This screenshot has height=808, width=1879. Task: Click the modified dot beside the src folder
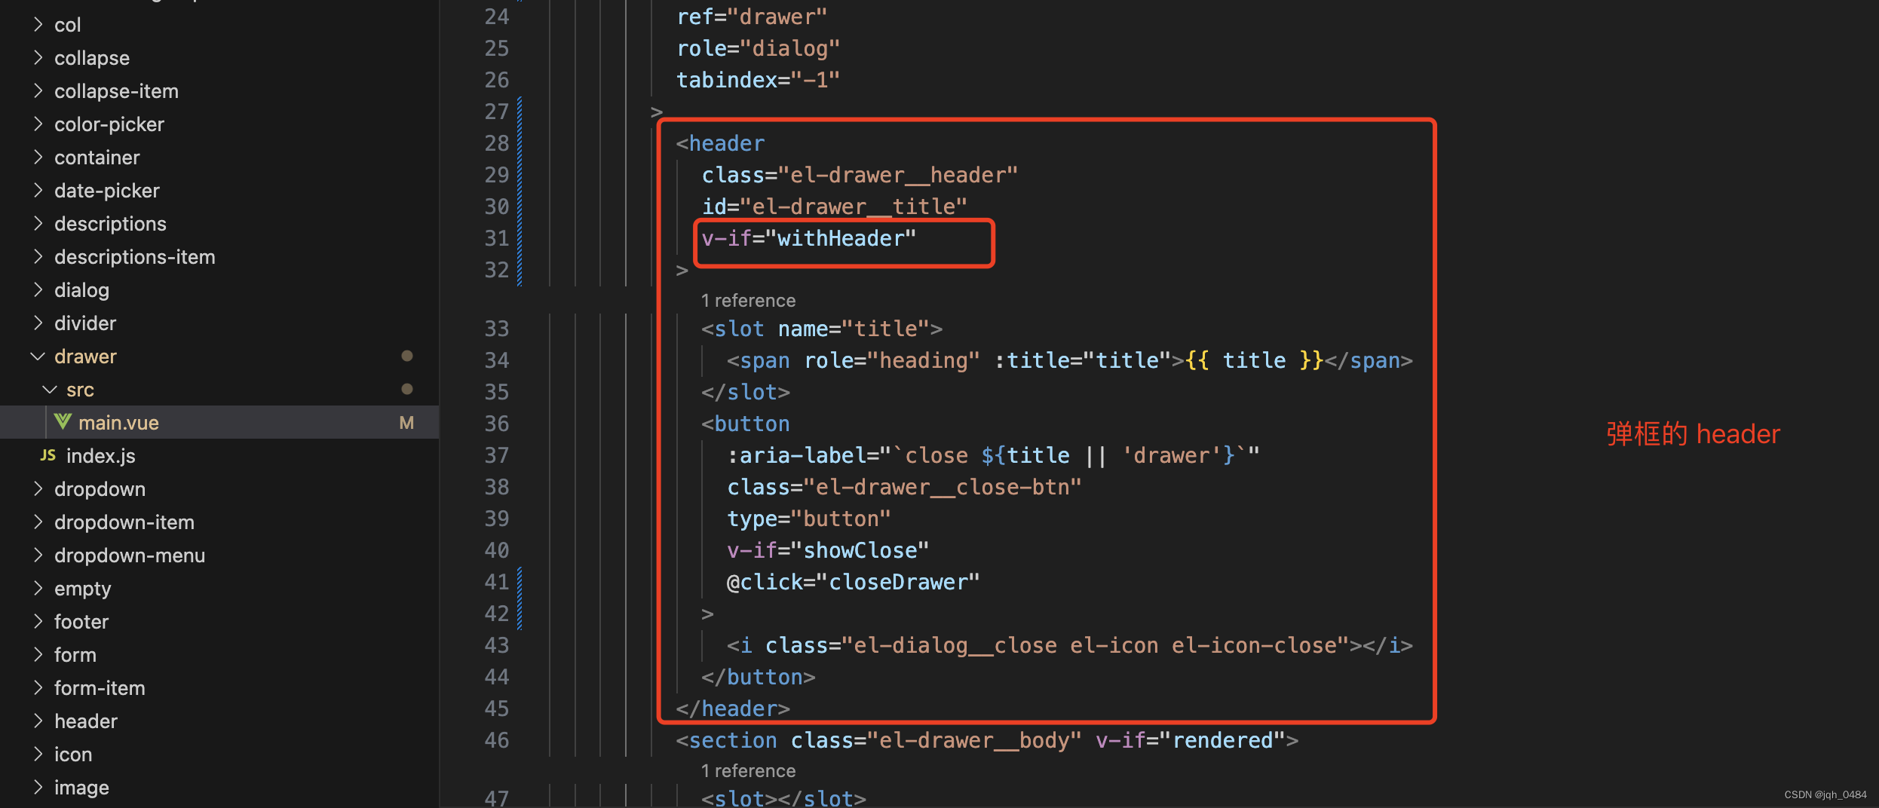[408, 389]
